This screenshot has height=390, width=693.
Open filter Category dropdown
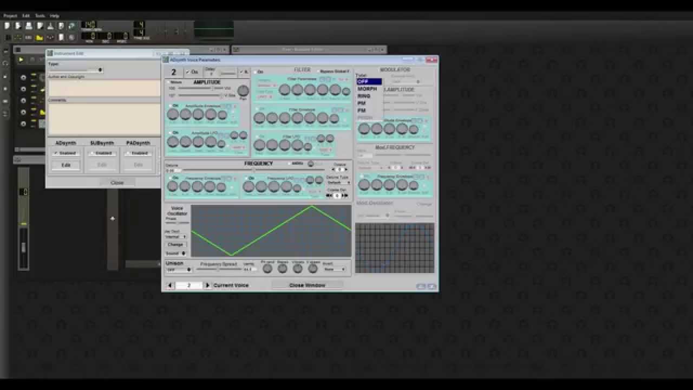click(266, 86)
